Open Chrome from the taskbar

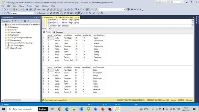pyautogui.click(x=60, y=109)
